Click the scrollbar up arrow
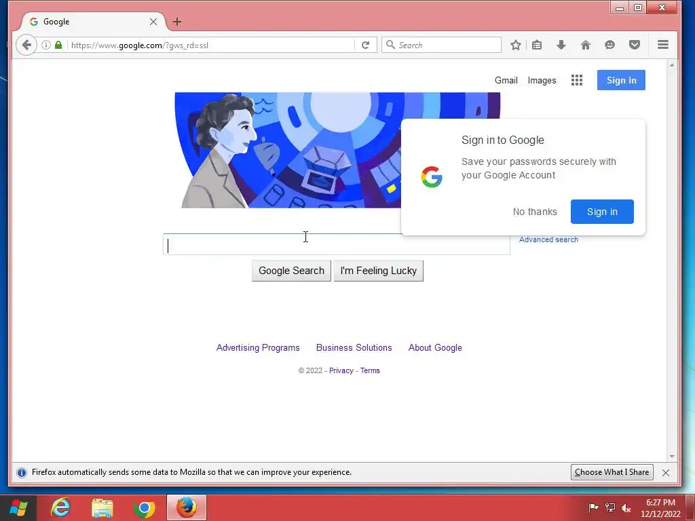This screenshot has height=521, width=695. pyautogui.click(x=671, y=65)
